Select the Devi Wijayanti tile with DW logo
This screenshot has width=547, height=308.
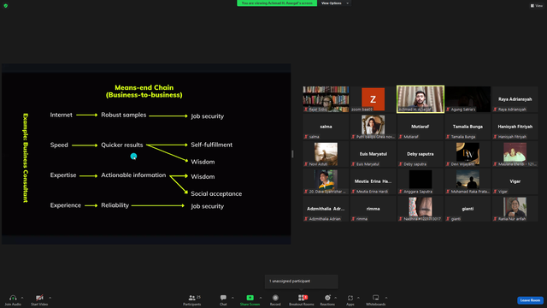click(x=468, y=154)
